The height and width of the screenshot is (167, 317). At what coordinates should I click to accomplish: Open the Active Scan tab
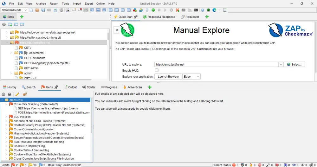click(x=132, y=87)
